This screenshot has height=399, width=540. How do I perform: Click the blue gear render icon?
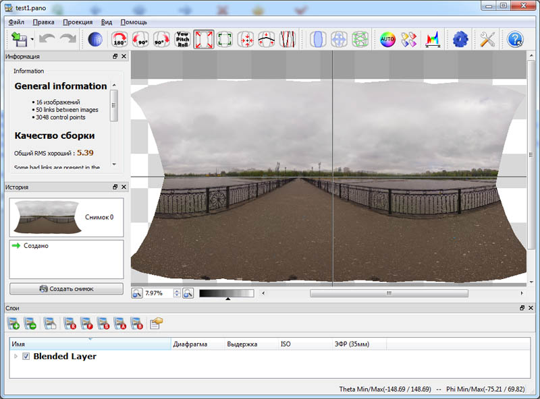click(460, 39)
